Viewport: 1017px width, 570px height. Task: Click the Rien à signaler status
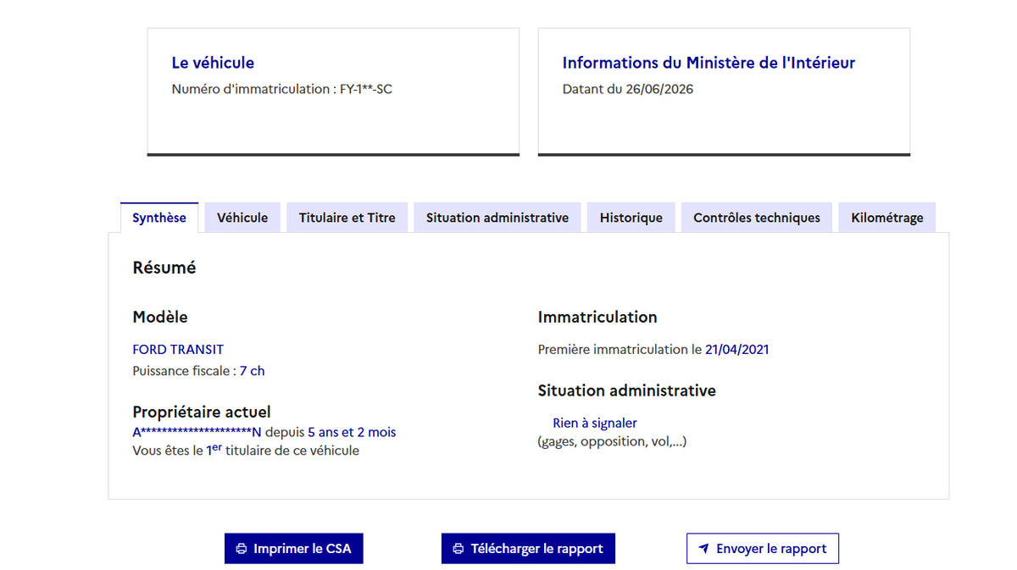pos(595,423)
